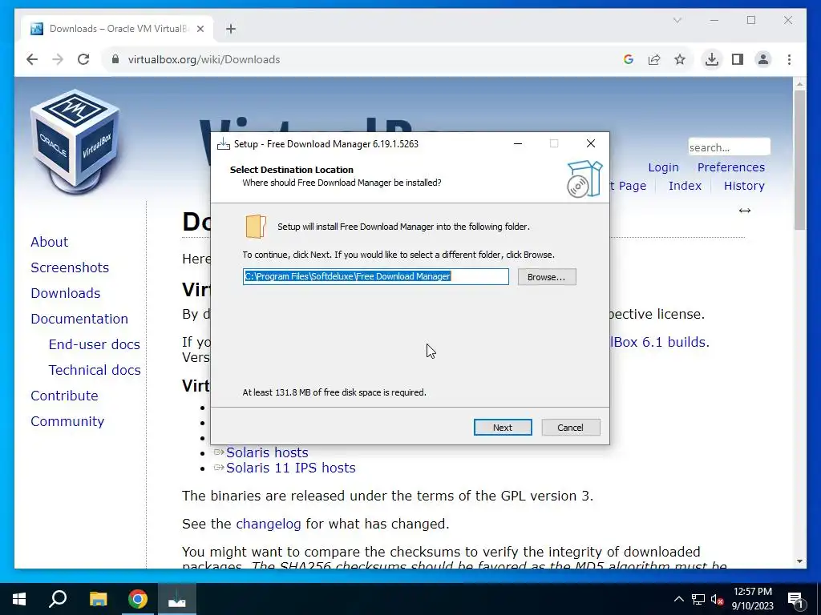Click the Chrome taskbar icon

click(x=138, y=599)
